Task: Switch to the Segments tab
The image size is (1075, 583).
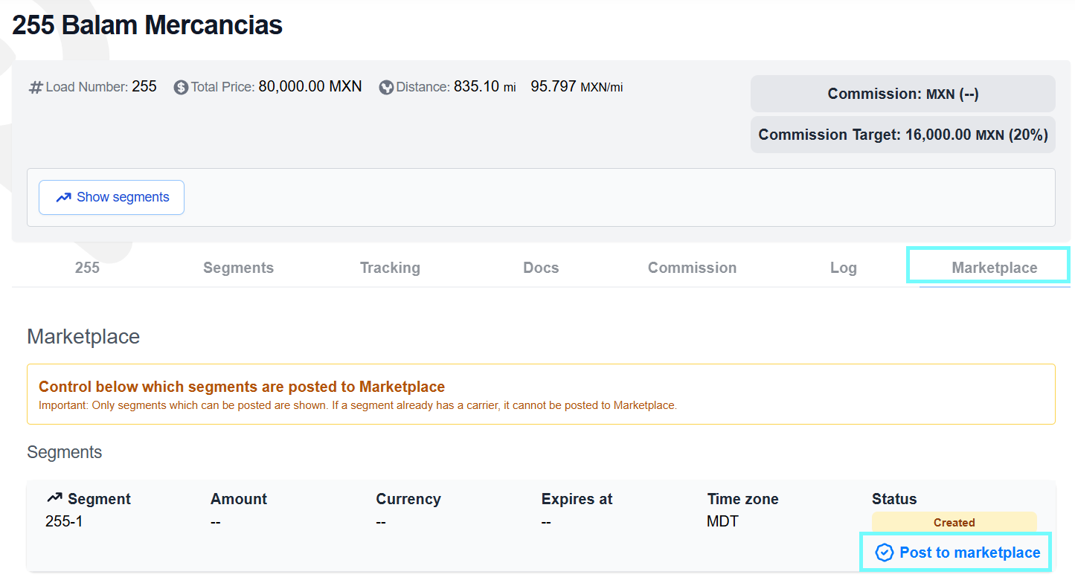Action: pyautogui.click(x=239, y=268)
